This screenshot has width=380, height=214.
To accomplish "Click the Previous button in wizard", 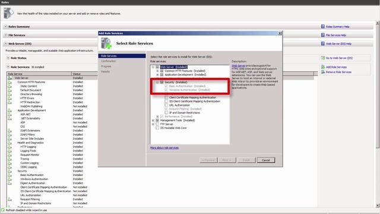I will [208, 160].
